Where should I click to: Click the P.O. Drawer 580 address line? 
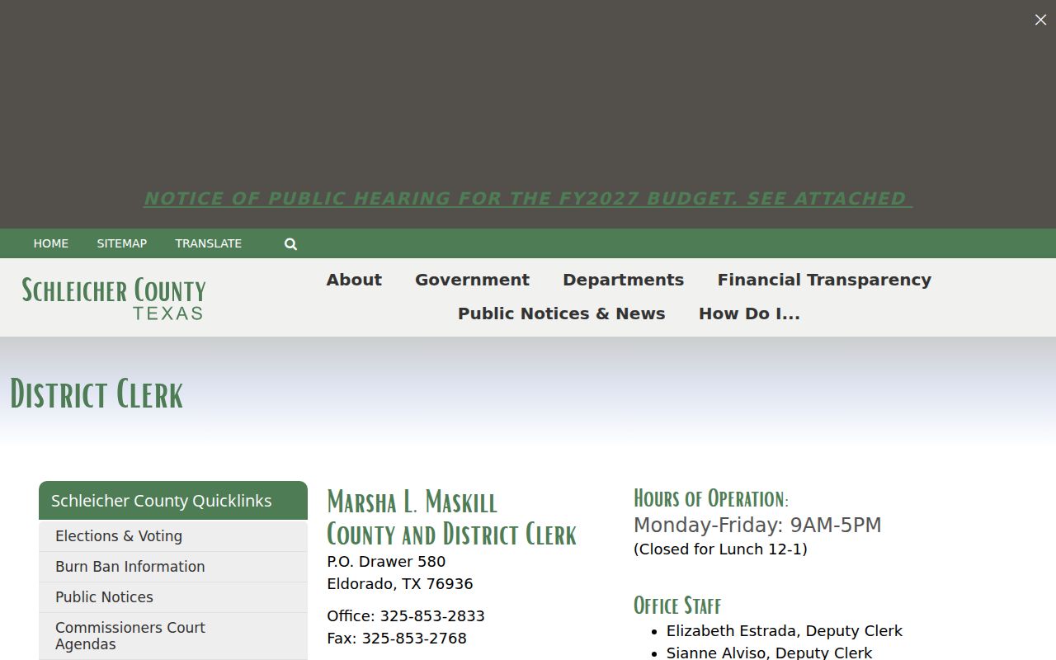click(x=386, y=562)
